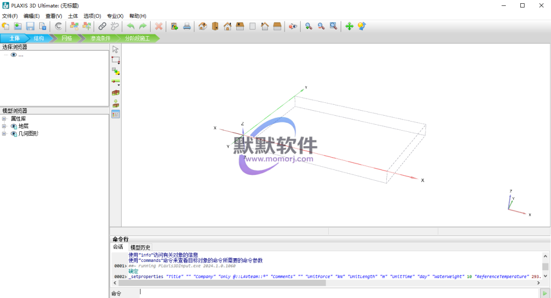
Task: Expand the 地层 tree node
Action: [x=4, y=126]
